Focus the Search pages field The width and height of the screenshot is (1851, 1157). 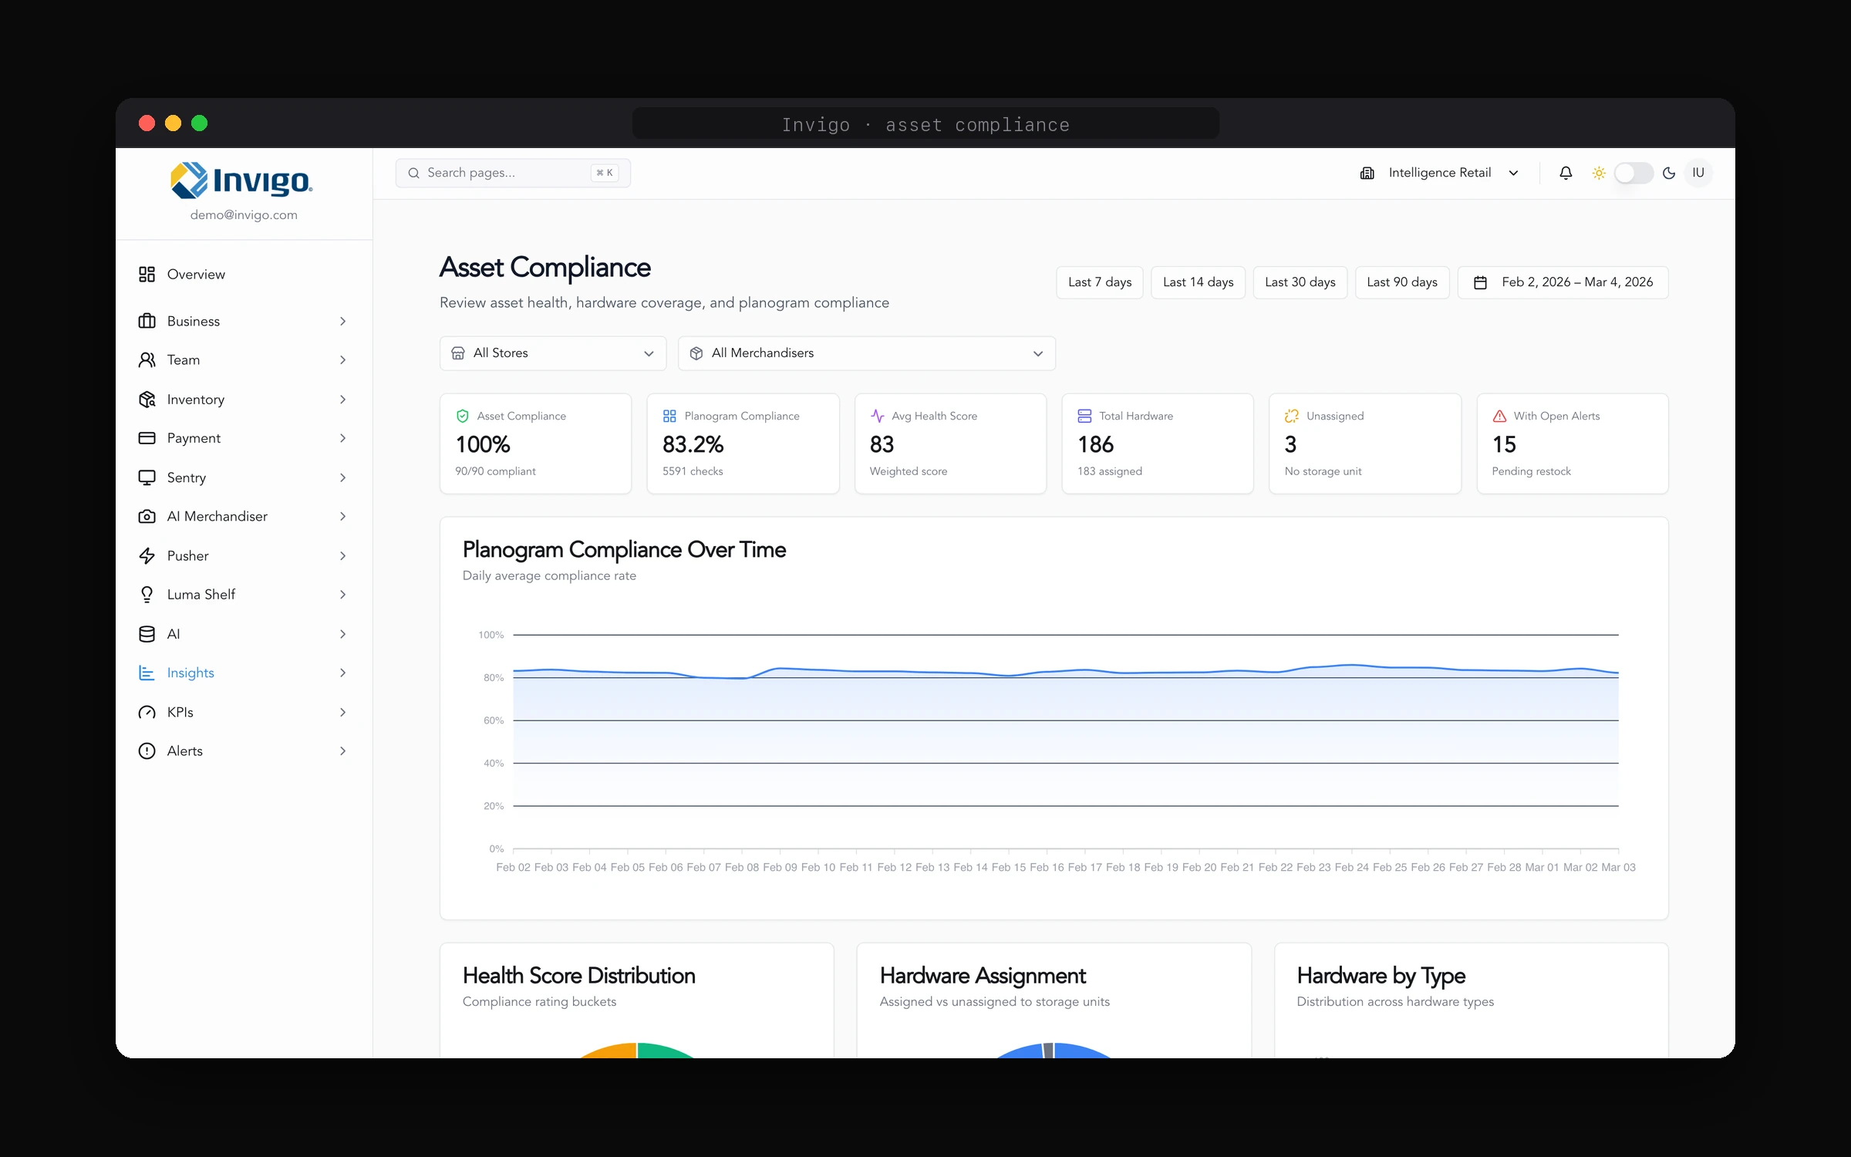[x=513, y=173]
